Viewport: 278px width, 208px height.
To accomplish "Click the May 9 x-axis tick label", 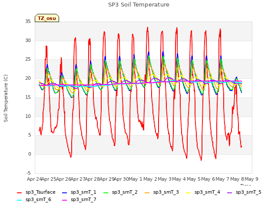I will tap(252, 179).
